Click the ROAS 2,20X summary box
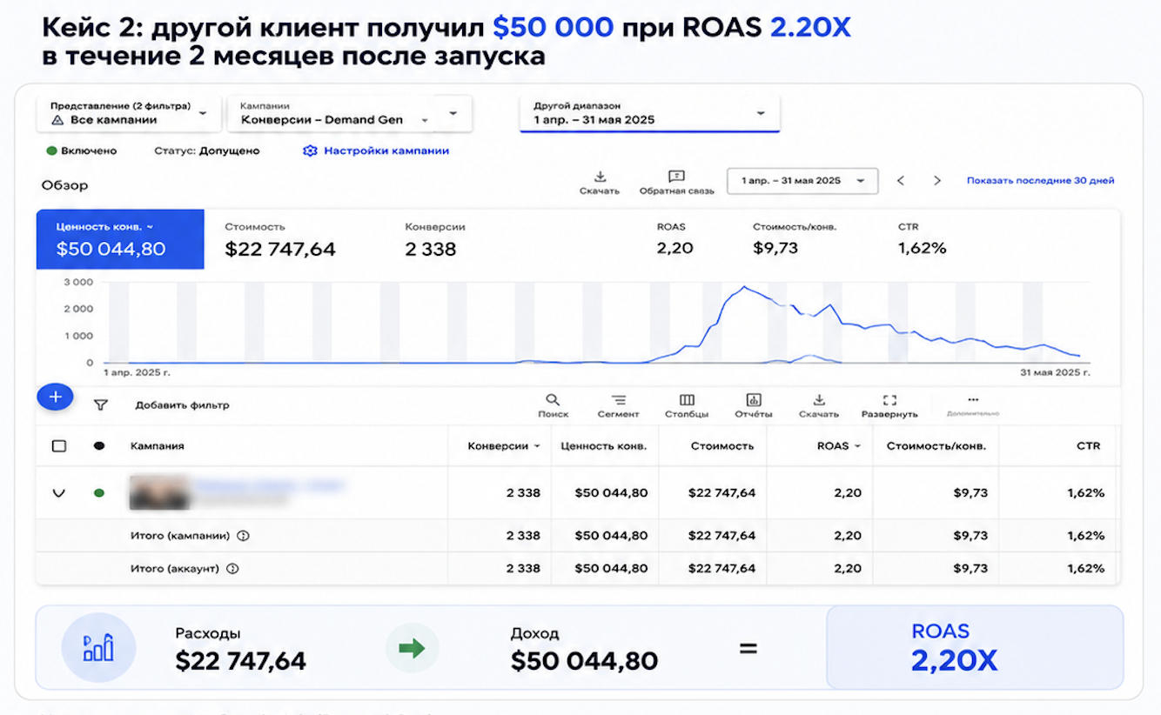The width and height of the screenshot is (1161, 715). click(975, 647)
